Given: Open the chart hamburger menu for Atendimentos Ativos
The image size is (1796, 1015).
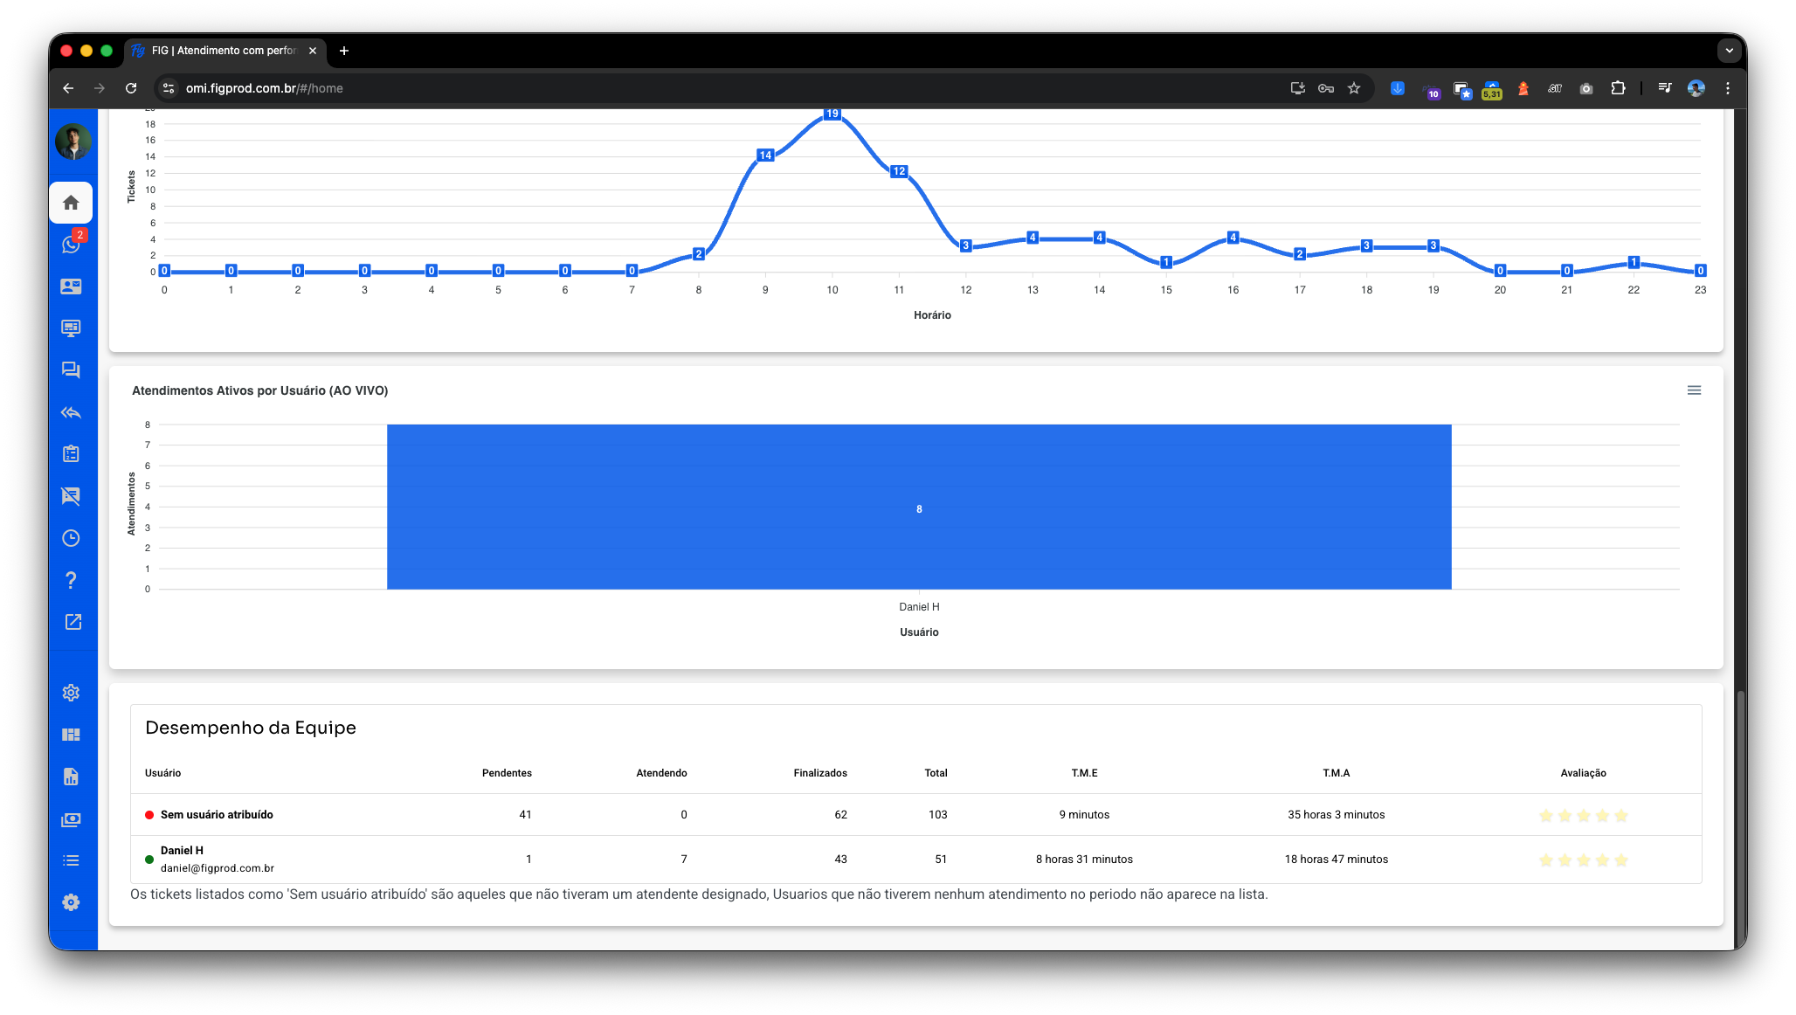Looking at the screenshot, I should [x=1694, y=390].
